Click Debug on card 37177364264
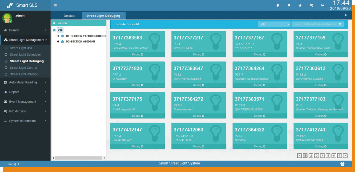Viewport: 355px width, 172px height. 260,85
